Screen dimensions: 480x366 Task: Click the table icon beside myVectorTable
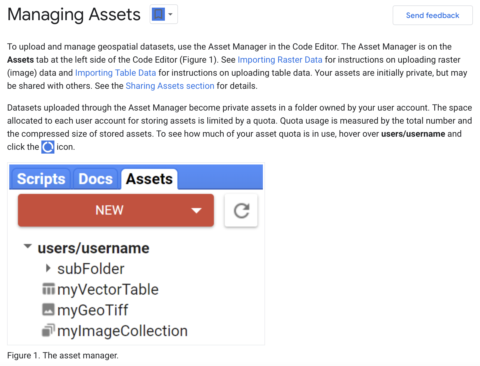(x=49, y=289)
